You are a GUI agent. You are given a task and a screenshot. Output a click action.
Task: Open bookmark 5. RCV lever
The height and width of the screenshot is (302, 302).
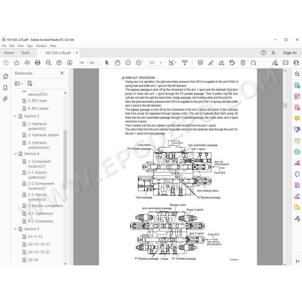(38, 101)
